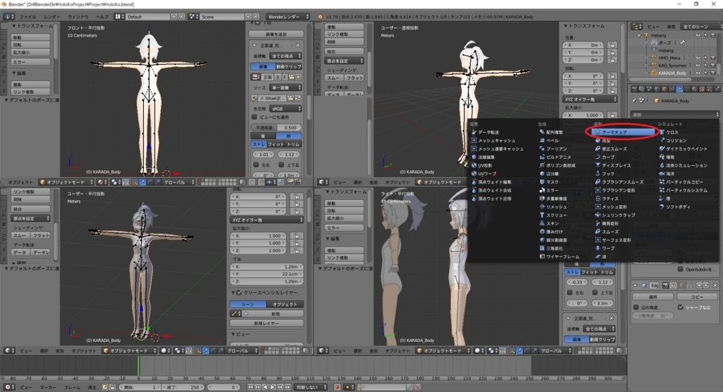Click info editor type icon in top bar
This screenshot has height=392, width=723.
point(8,17)
